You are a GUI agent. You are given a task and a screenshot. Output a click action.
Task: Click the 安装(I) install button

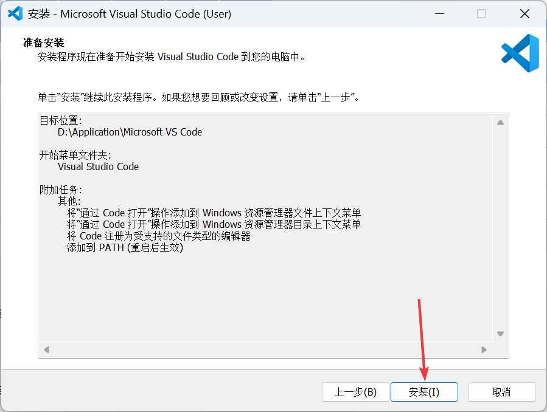coord(424,392)
